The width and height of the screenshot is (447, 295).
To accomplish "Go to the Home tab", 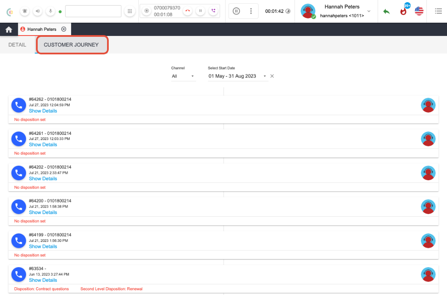I will [x=9, y=30].
